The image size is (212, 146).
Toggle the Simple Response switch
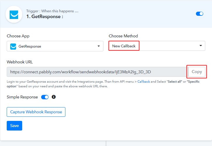pyautogui.click(x=45, y=97)
